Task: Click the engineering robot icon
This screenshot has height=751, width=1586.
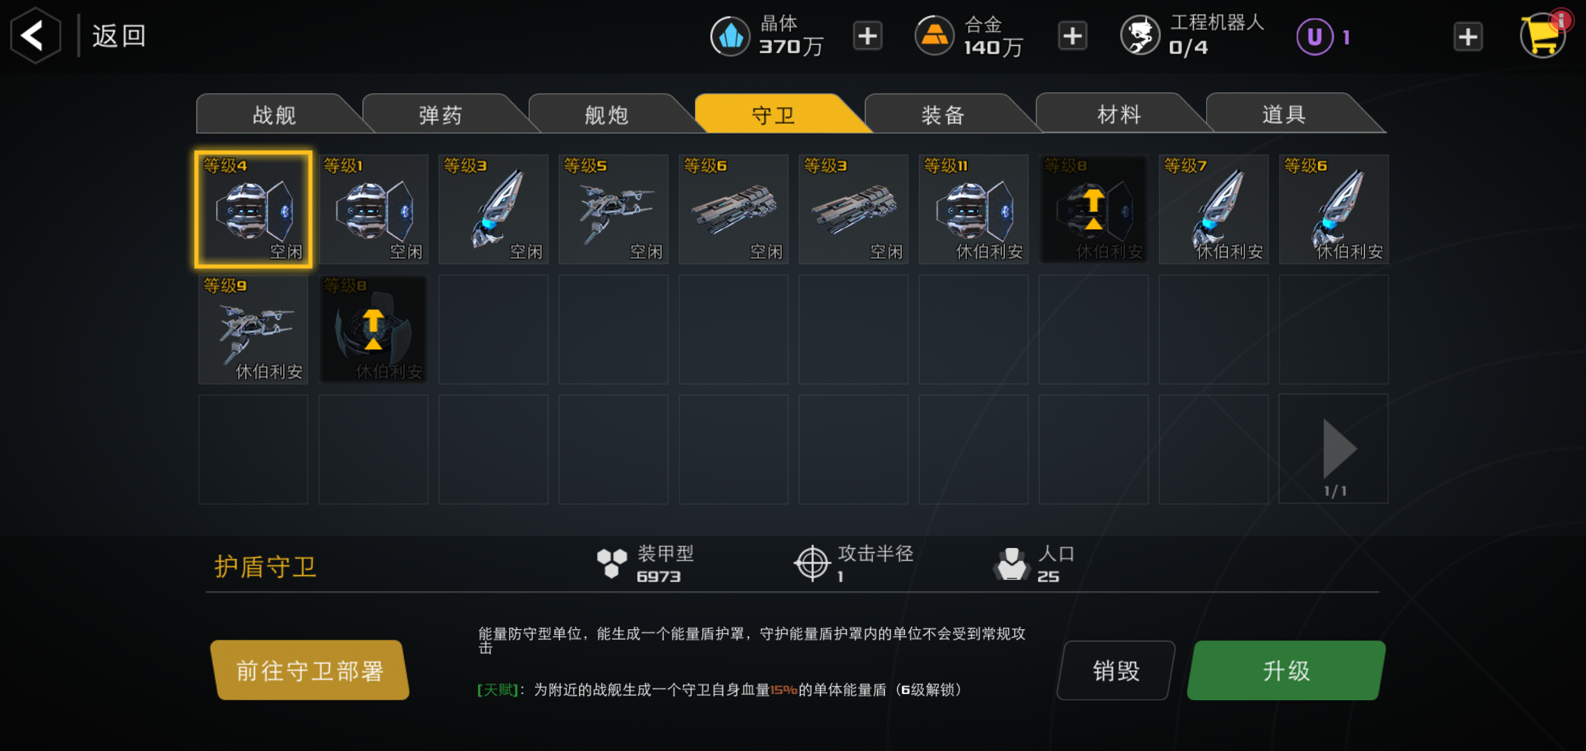Action: coord(1140,35)
